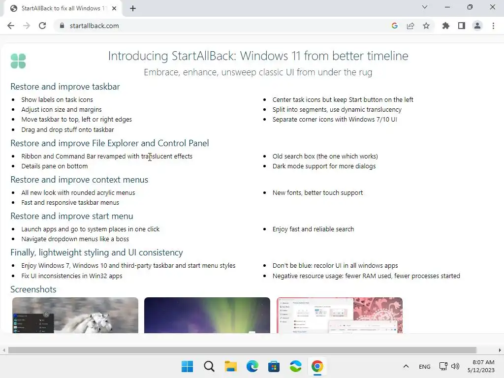Click 'Adjust icon size and margins'
The image size is (504, 378).
[62, 110]
